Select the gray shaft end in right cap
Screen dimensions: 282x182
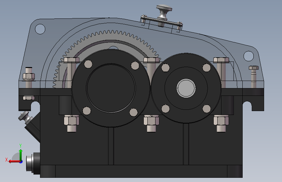186,88
